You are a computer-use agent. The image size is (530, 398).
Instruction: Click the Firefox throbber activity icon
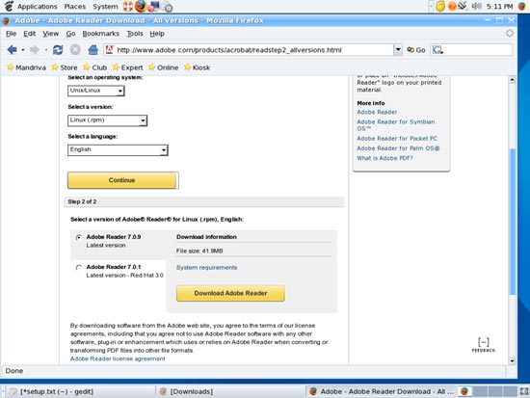click(x=510, y=33)
